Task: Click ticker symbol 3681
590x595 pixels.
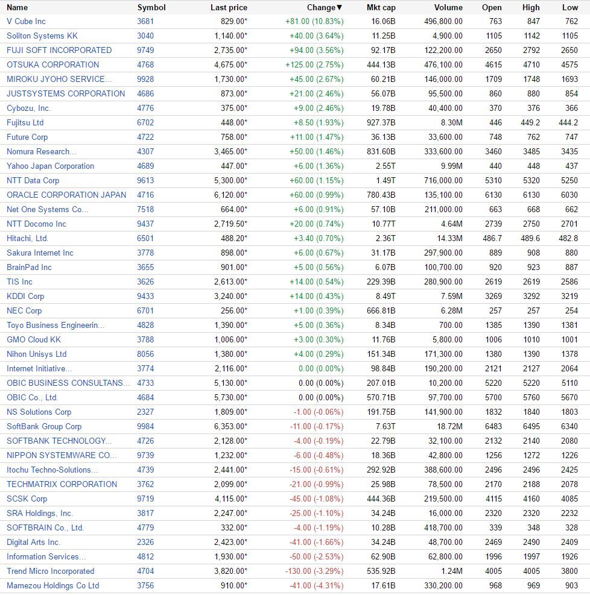Action: (x=145, y=21)
